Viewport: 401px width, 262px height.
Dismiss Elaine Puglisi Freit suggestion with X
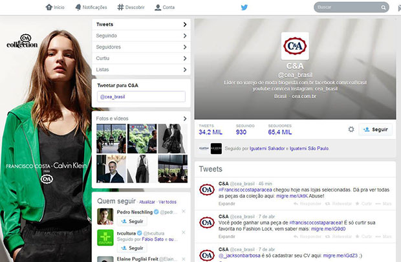coord(184,259)
